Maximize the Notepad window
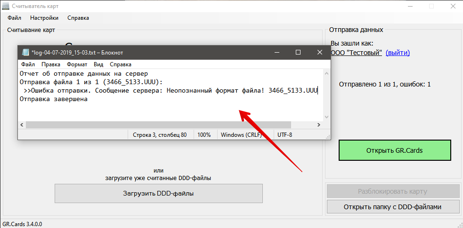 (x=298, y=53)
